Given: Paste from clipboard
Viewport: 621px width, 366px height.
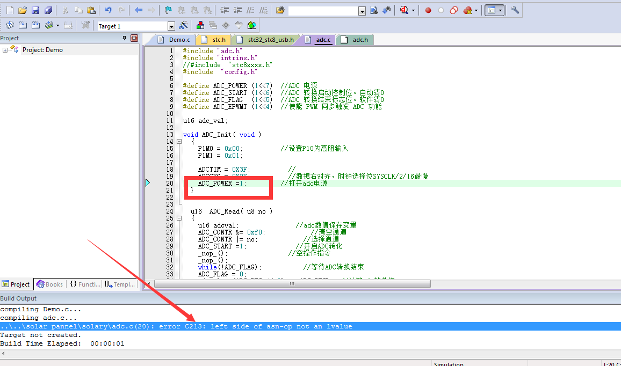Looking at the screenshot, I should tap(91, 10).
